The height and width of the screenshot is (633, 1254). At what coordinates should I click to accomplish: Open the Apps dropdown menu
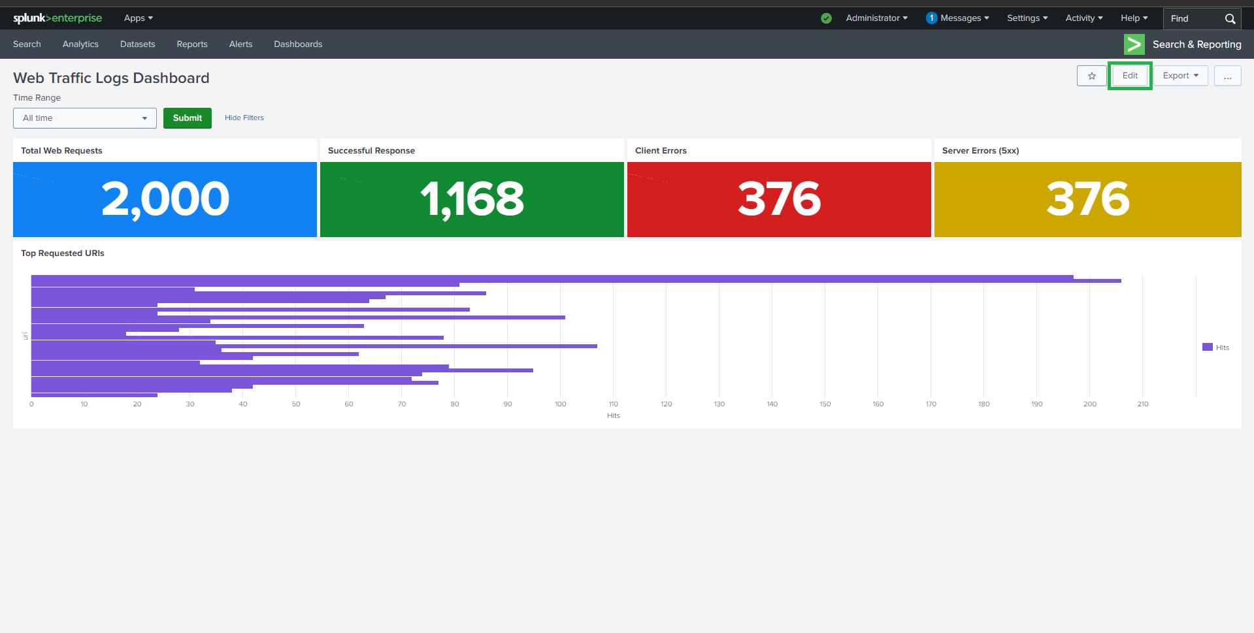pyautogui.click(x=139, y=18)
